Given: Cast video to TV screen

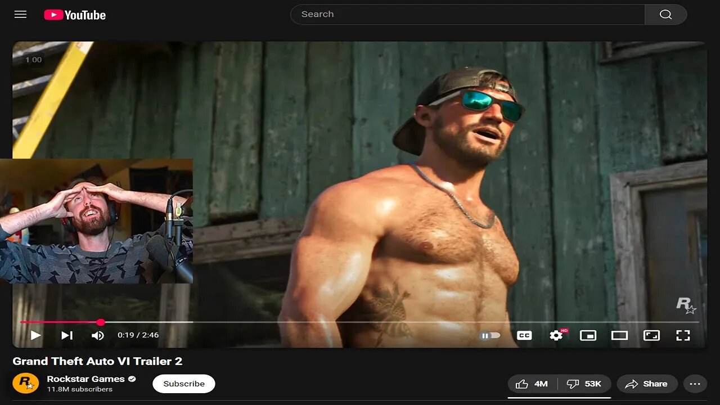Looking at the screenshot, I should point(651,335).
